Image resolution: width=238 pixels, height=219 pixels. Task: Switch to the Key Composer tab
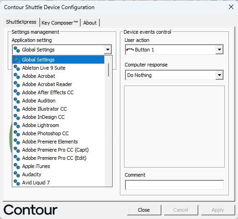pyautogui.click(x=60, y=23)
